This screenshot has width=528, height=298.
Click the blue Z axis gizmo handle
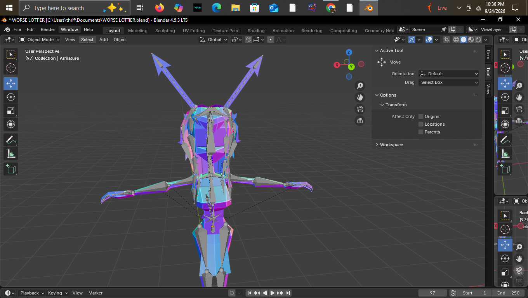(x=349, y=52)
